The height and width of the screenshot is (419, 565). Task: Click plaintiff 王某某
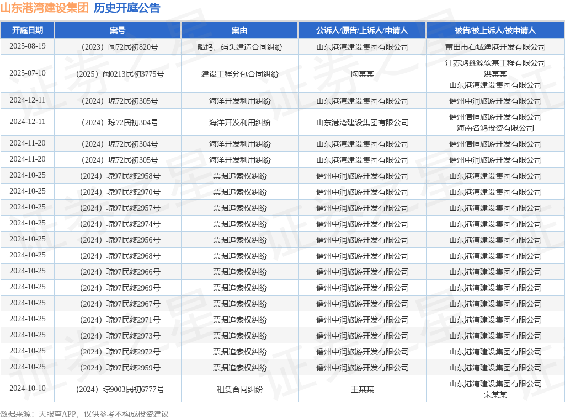pos(362,389)
